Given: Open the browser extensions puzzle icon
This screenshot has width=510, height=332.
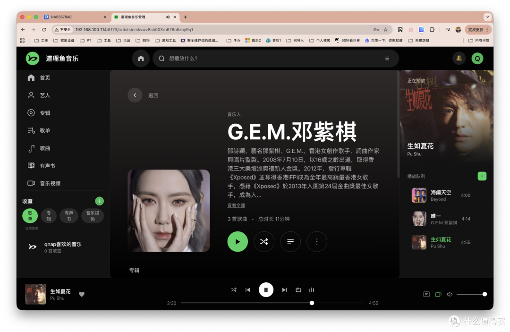Looking at the screenshot, I should point(432,30).
